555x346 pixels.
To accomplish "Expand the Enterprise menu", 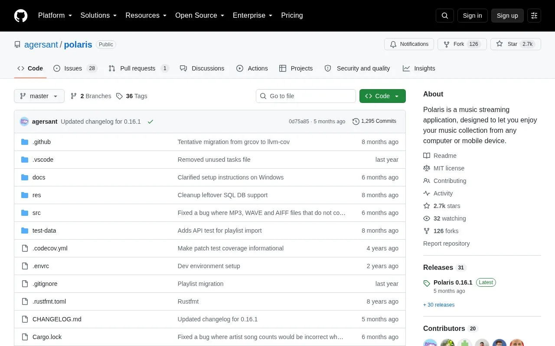I will [x=252, y=16].
